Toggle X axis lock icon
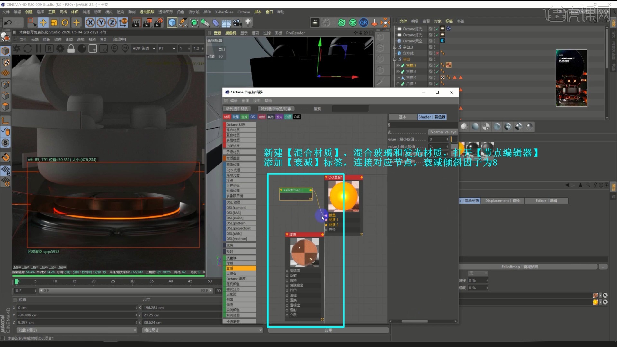 pos(90,22)
